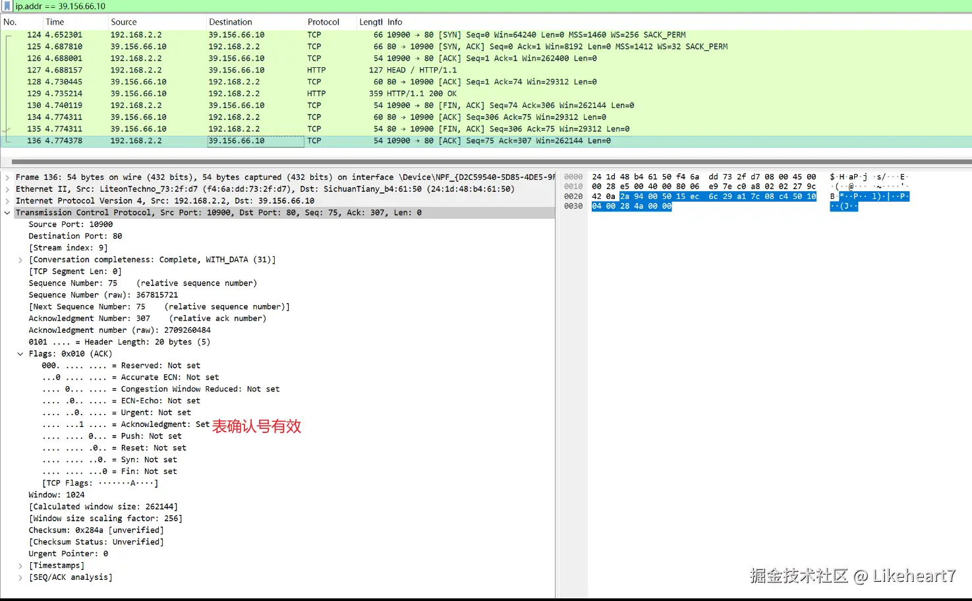Select packet 124 with the SYN flag
Image resolution: width=972 pixels, height=601 pixels.
(486, 35)
